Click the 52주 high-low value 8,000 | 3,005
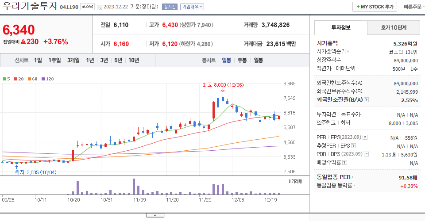Screen dimensions: 425x221 click(403, 123)
